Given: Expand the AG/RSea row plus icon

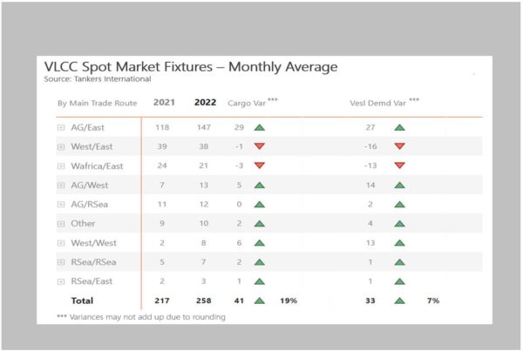Looking at the screenshot, I should click(61, 205).
